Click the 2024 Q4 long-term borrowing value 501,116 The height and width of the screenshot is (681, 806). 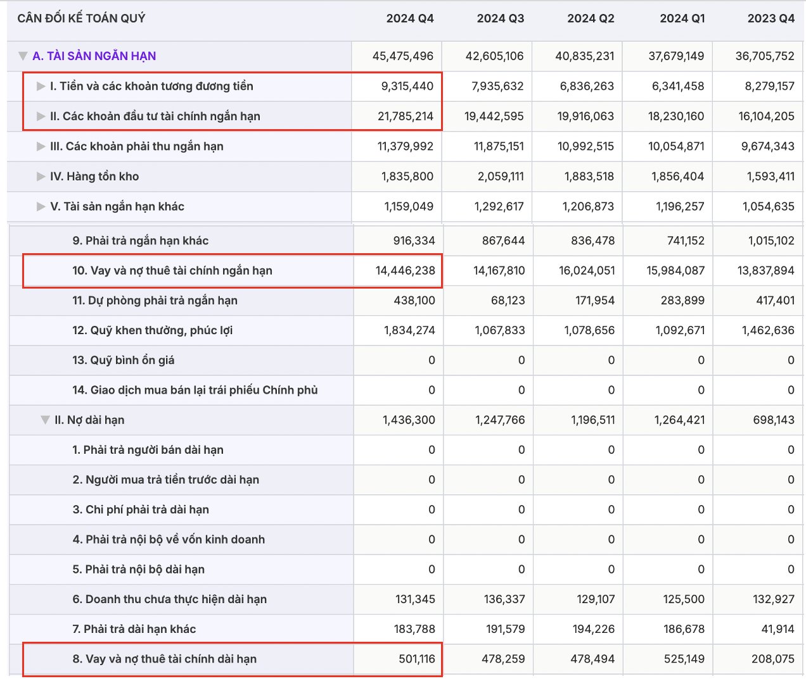pyautogui.click(x=416, y=659)
